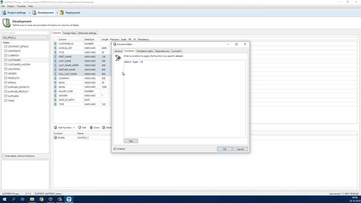Viewport: 361px width, 203px height.
Task: Click the Test button in Function Editor
Action: (x=131, y=141)
